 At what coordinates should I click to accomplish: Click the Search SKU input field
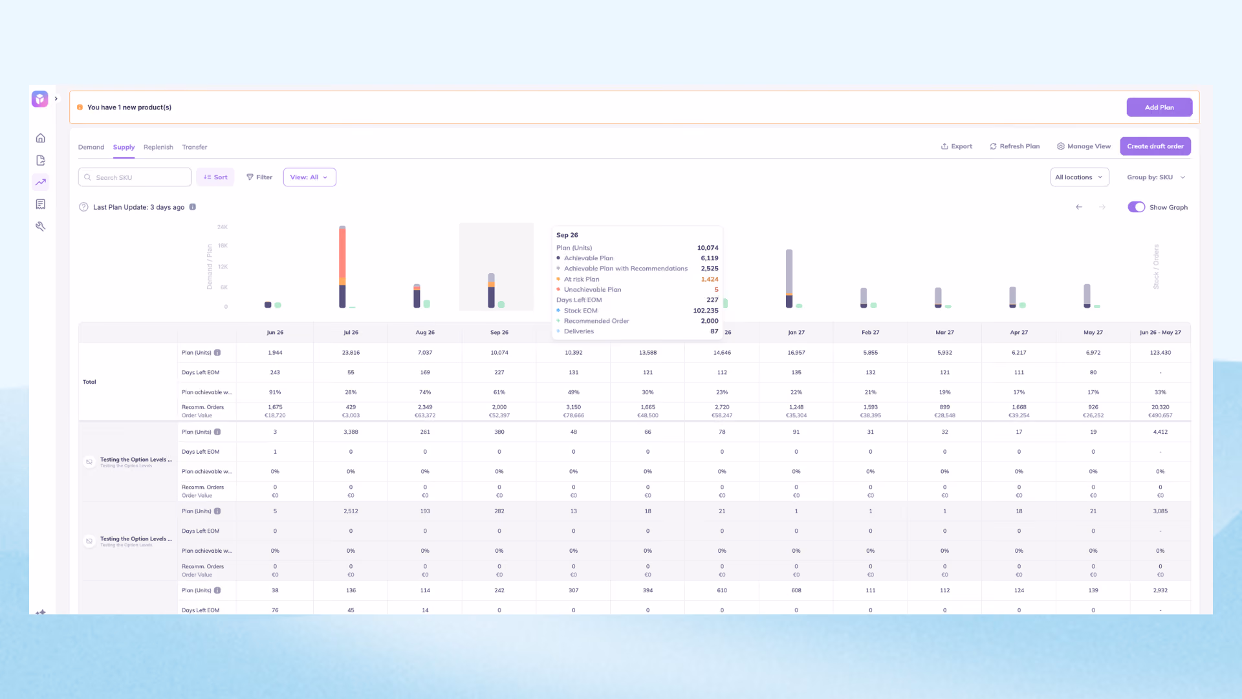point(135,177)
